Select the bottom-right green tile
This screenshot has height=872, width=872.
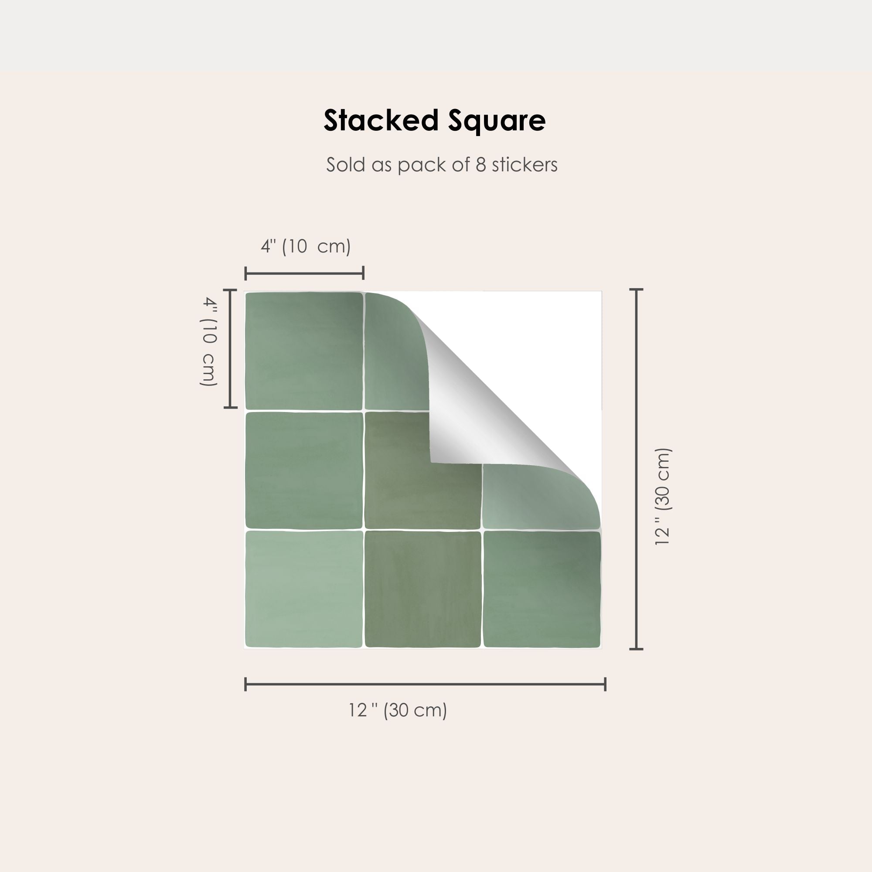542,589
